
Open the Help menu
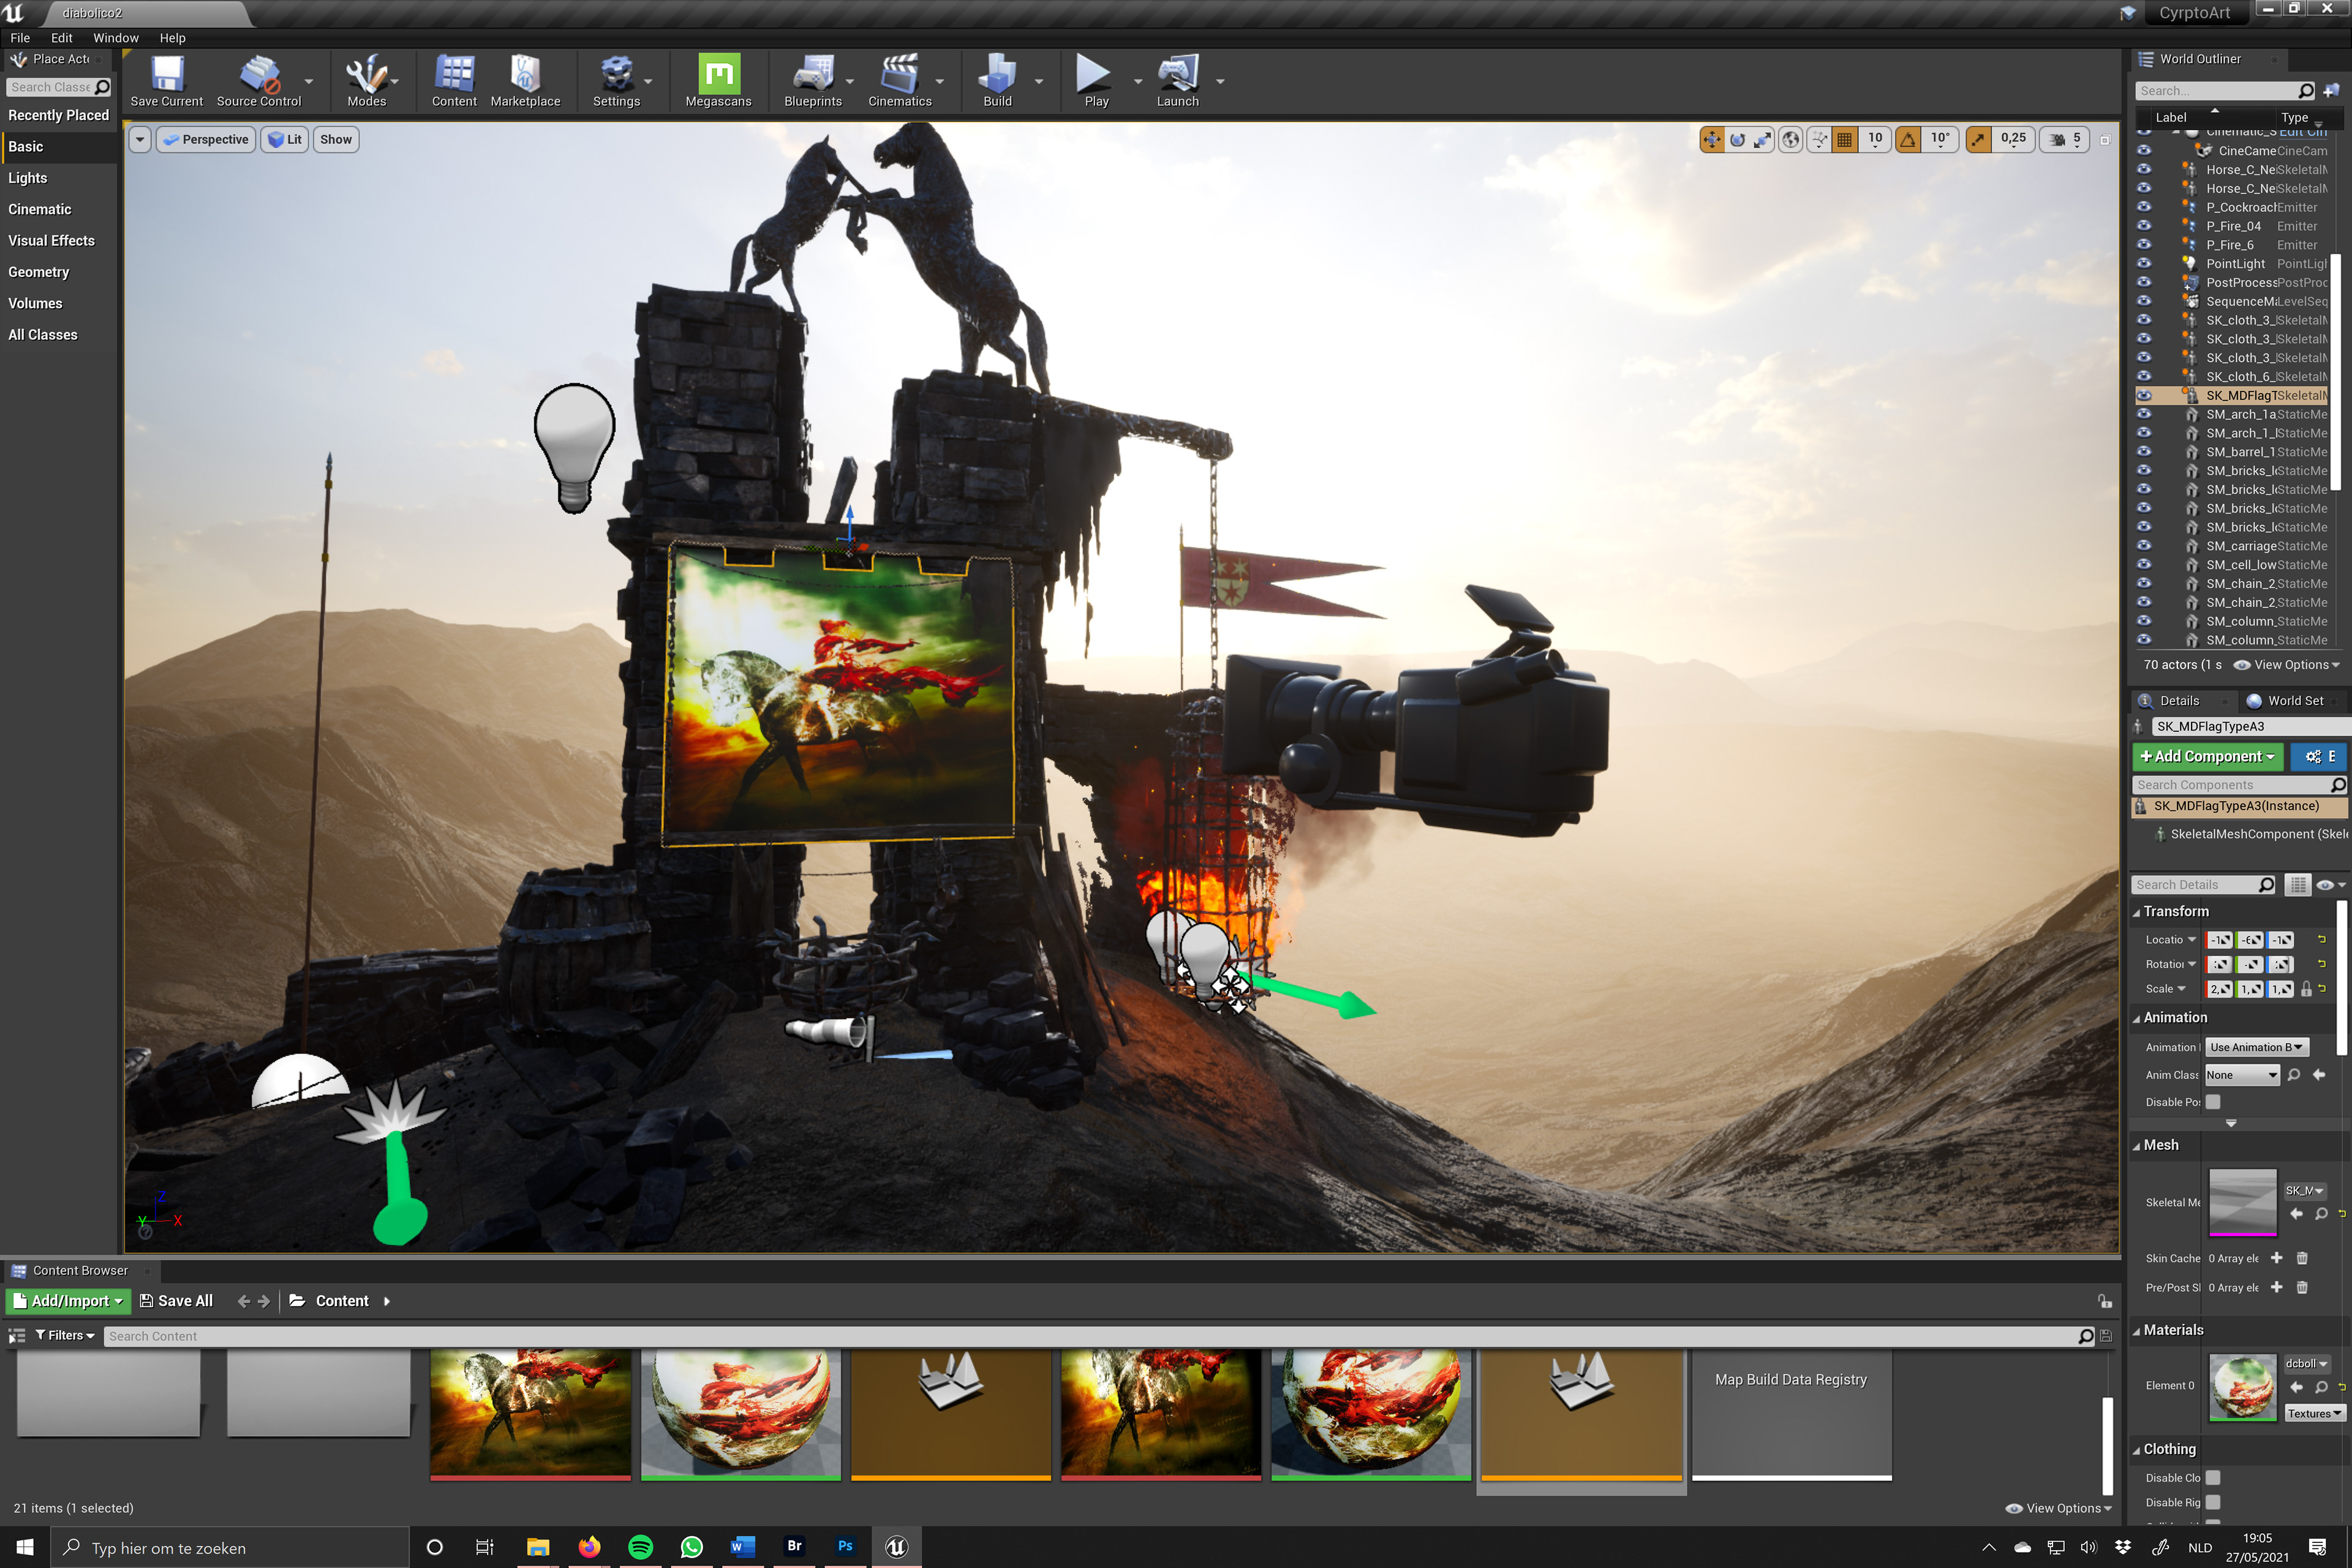[x=172, y=38]
